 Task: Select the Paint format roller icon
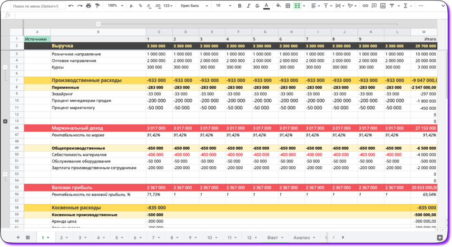(98, 6)
